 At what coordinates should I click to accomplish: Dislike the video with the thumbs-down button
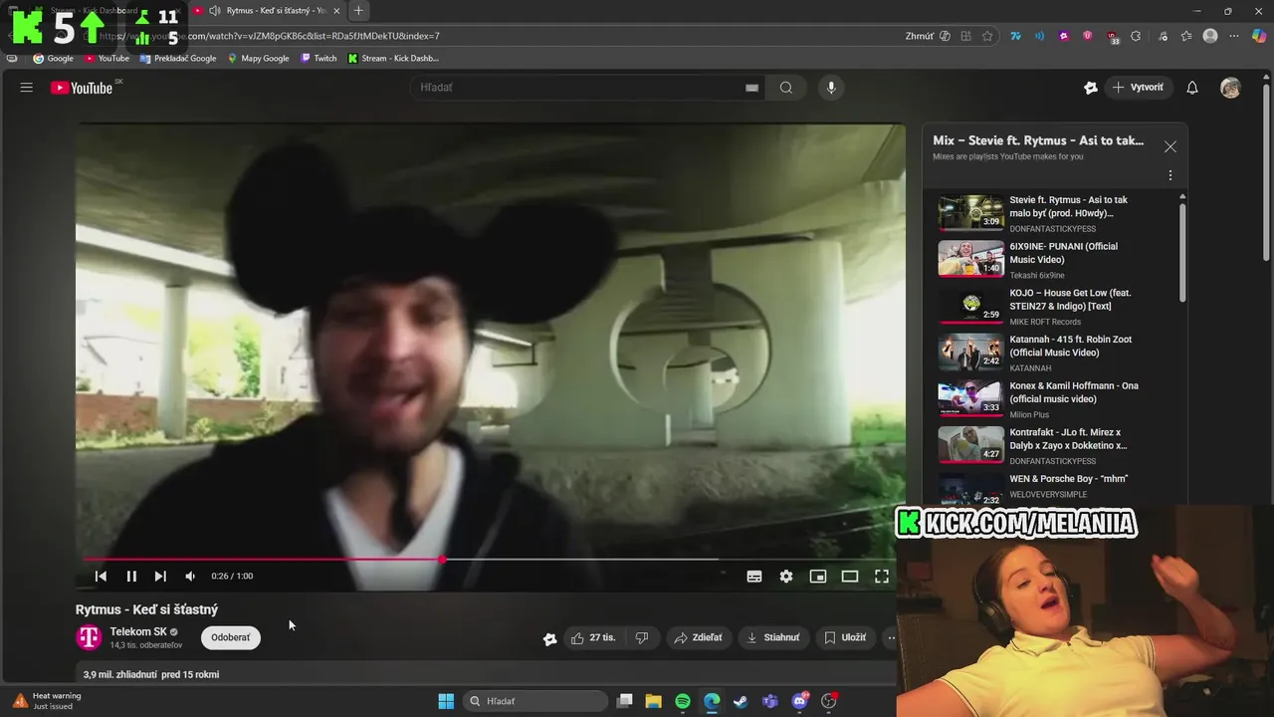click(642, 638)
